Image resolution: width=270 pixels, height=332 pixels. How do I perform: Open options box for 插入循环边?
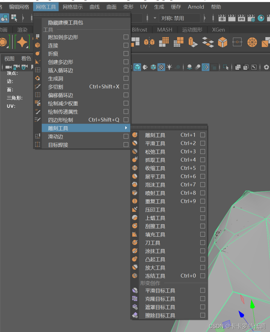tap(126, 70)
